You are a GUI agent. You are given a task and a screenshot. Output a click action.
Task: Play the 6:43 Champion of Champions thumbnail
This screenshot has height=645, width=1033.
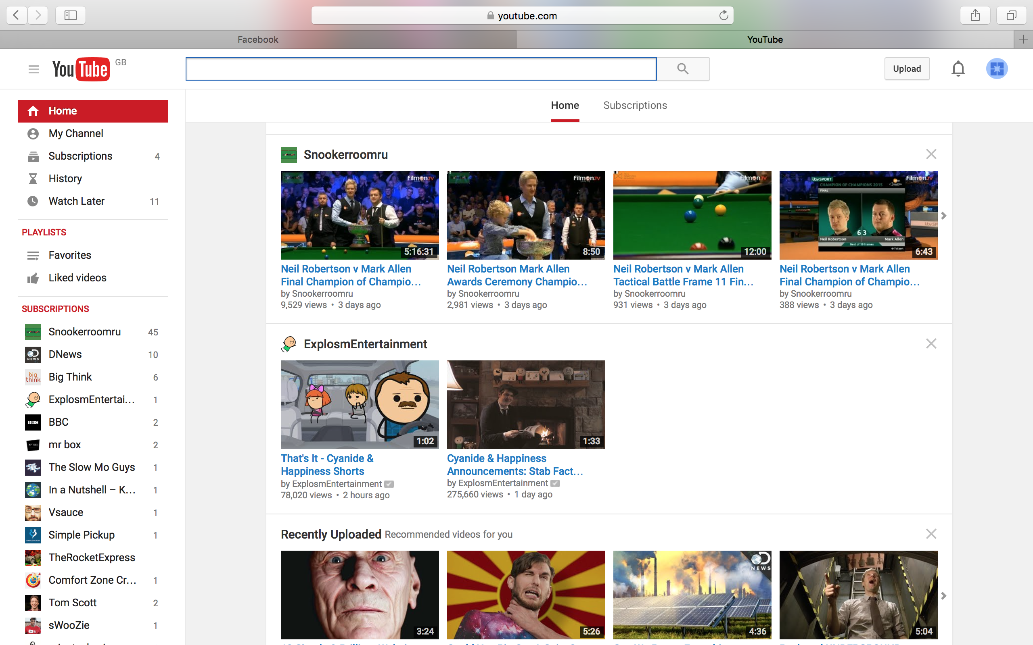pyautogui.click(x=858, y=215)
